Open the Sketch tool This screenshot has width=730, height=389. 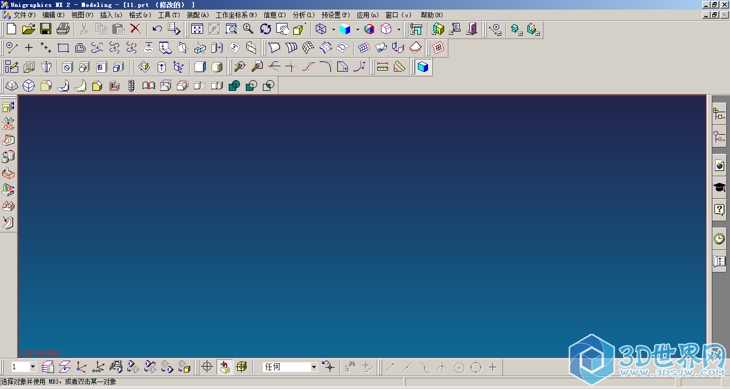(11, 67)
